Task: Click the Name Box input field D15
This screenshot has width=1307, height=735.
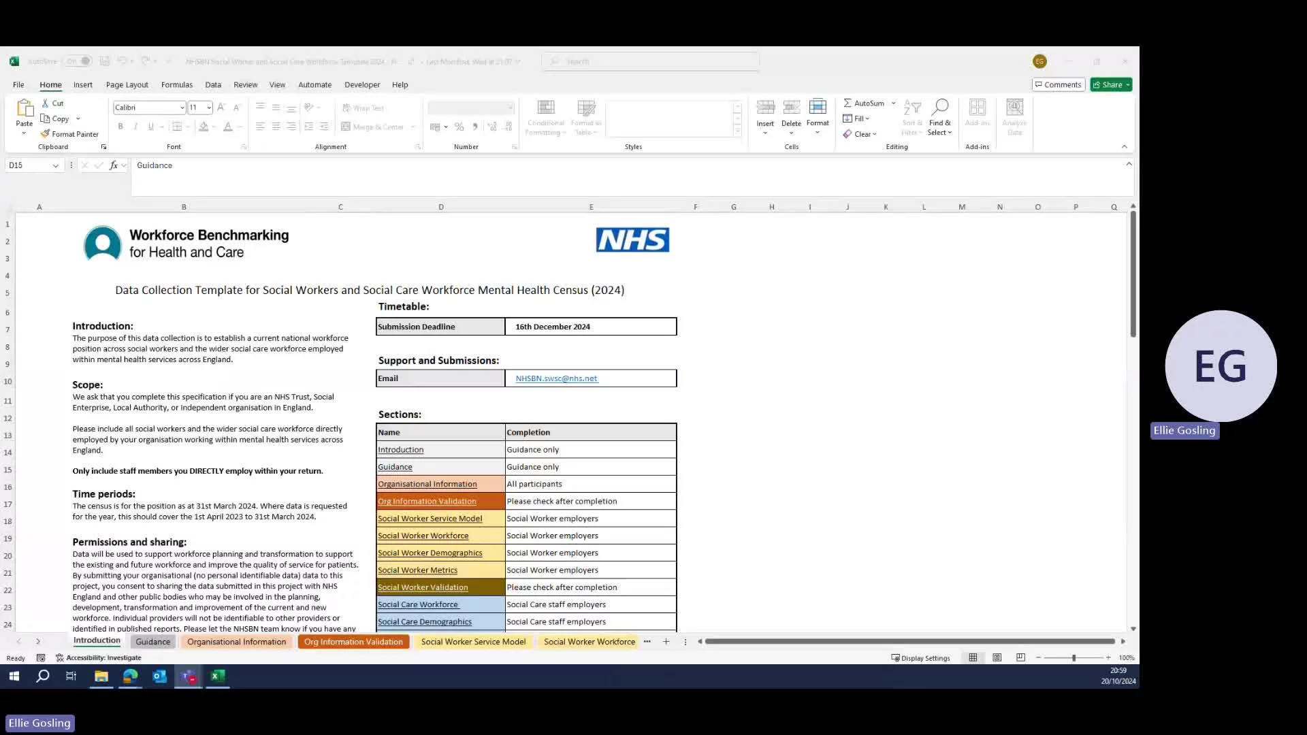Action: (x=33, y=165)
